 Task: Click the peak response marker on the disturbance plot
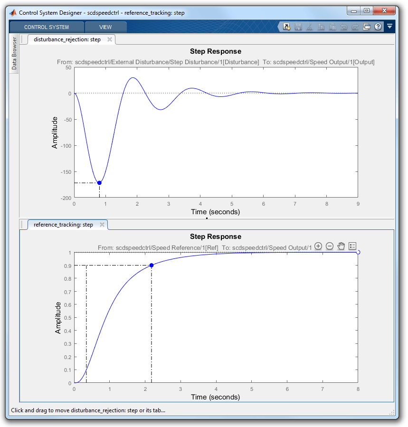click(x=99, y=183)
